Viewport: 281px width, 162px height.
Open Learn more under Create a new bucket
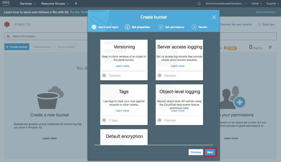(x=50, y=138)
